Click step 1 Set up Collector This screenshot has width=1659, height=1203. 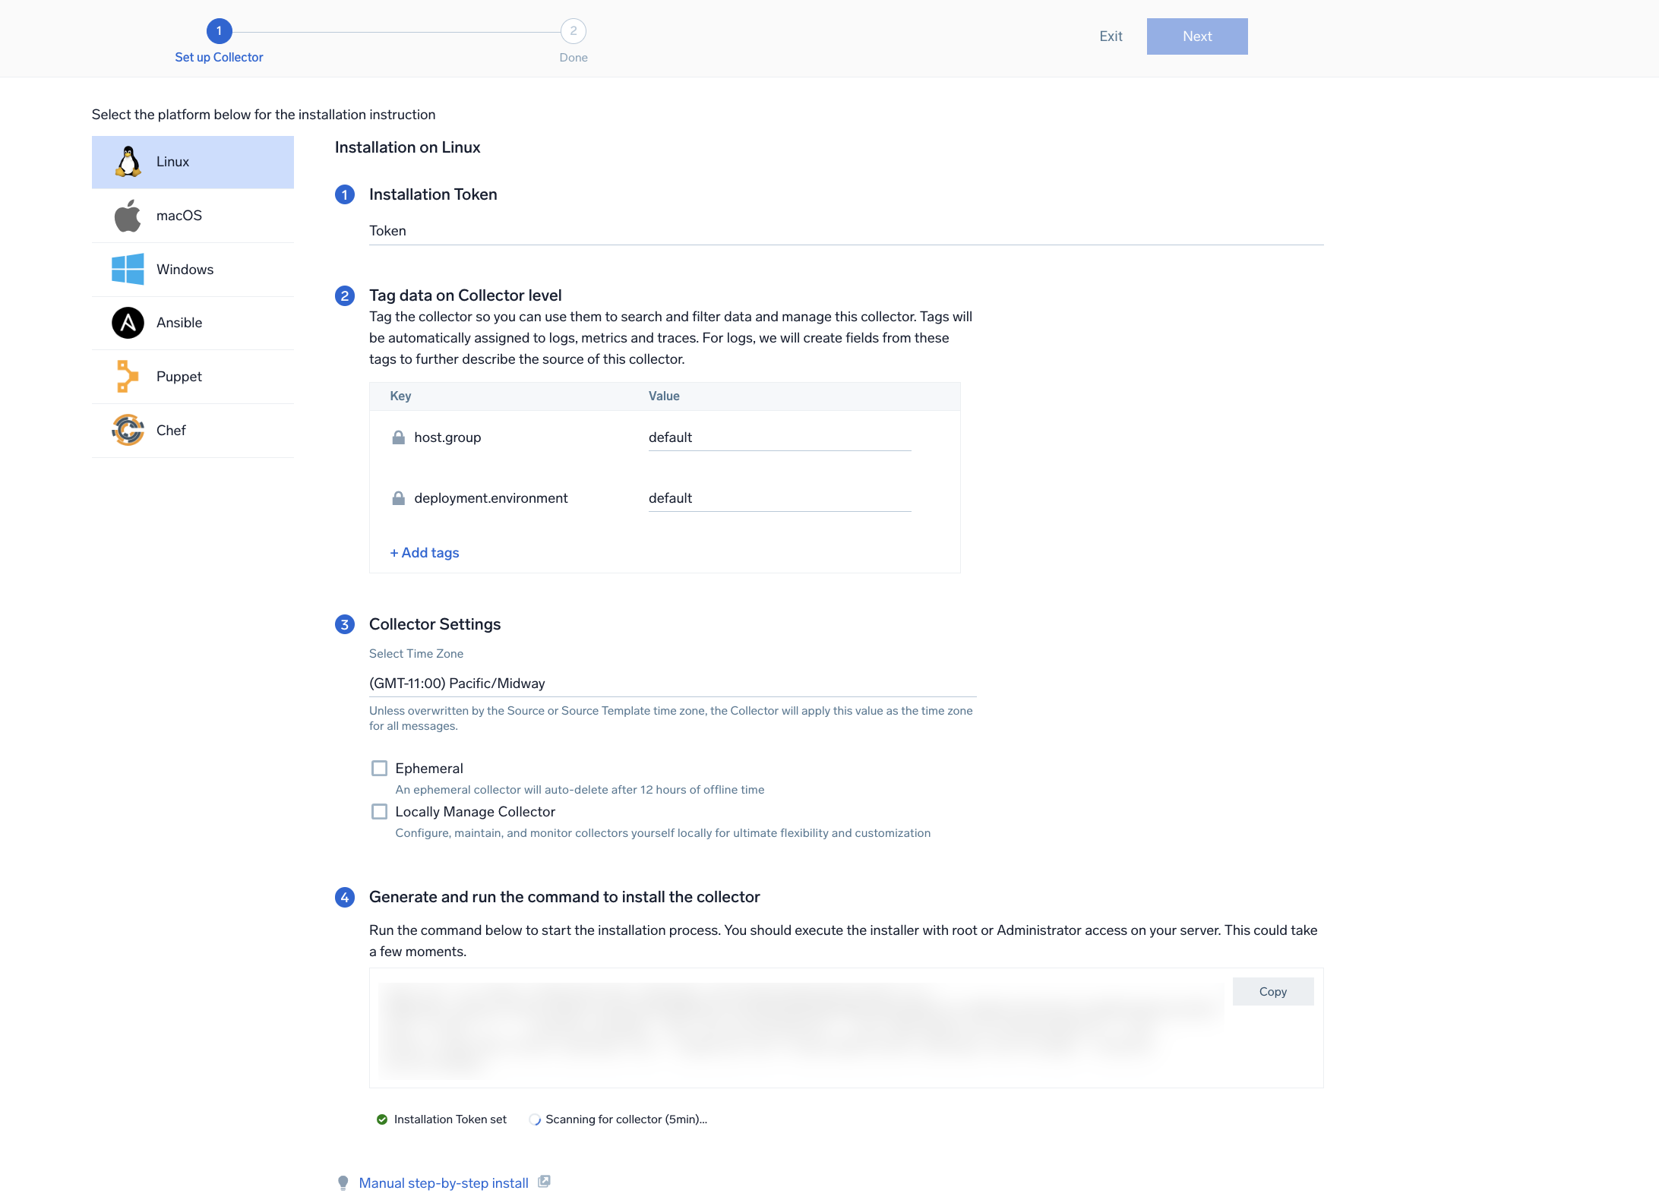point(219,31)
